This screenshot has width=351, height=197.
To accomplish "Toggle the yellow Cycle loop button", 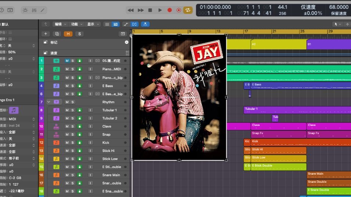I will (188, 10).
